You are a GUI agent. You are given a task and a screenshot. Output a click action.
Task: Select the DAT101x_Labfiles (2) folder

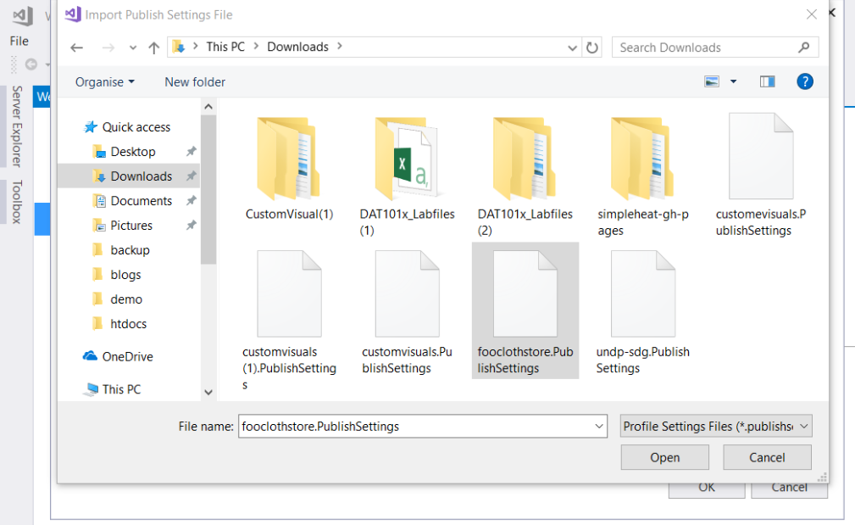point(525,176)
